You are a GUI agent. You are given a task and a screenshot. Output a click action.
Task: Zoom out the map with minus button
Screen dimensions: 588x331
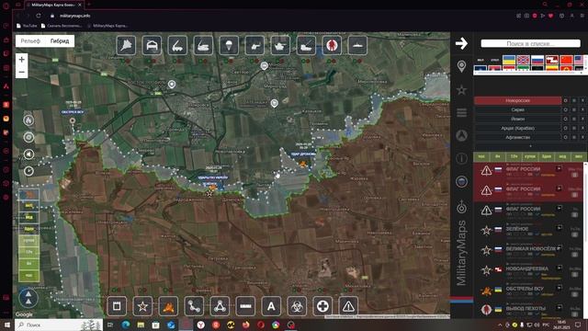(22, 72)
